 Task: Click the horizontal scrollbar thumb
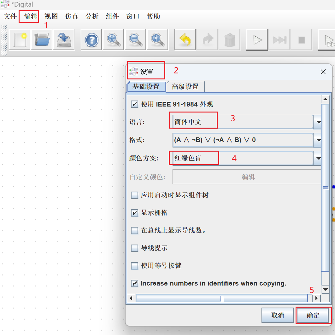(x=222, y=298)
